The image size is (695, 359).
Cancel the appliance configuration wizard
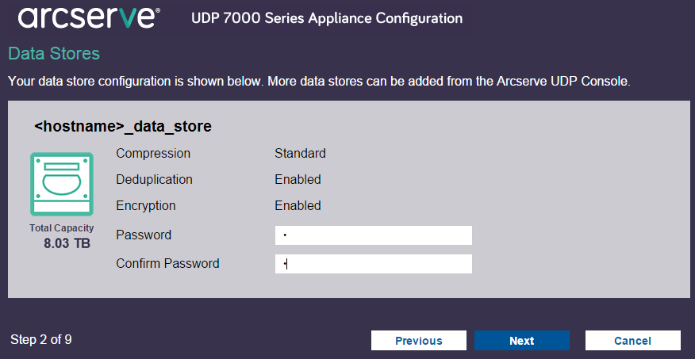pos(632,341)
